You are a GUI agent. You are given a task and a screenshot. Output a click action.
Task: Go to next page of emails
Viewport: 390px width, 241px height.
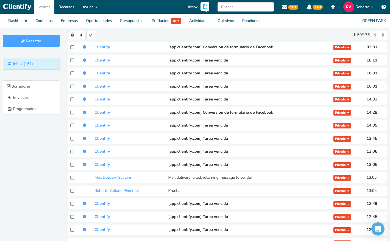383,35
